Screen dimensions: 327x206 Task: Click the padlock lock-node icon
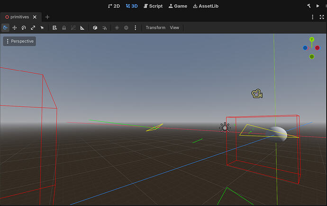64,28
